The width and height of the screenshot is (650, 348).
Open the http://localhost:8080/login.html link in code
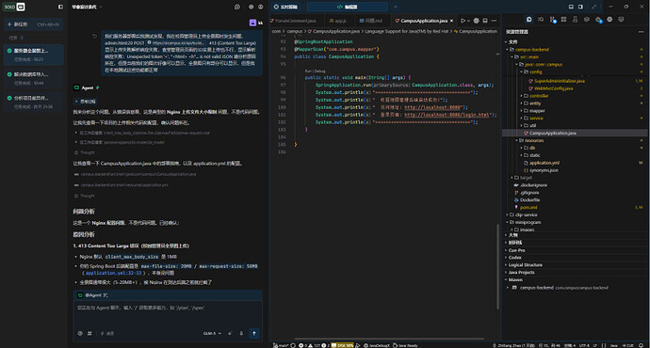point(447,115)
